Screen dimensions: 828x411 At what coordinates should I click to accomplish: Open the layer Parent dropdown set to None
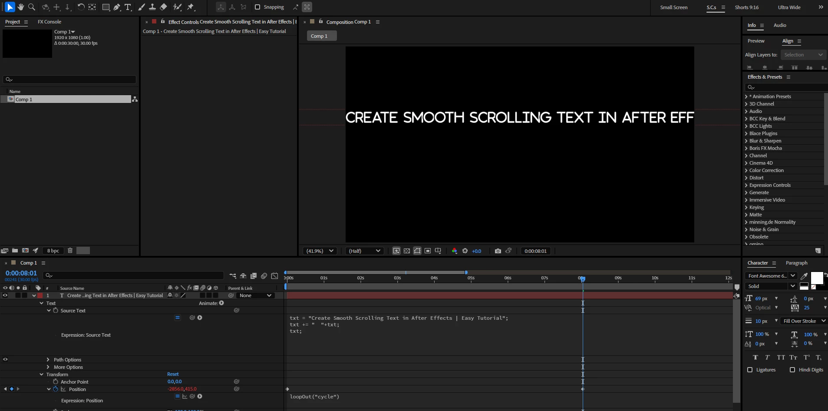pyautogui.click(x=255, y=295)
